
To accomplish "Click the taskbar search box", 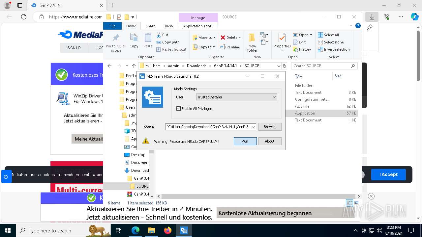I will point(63,230).
